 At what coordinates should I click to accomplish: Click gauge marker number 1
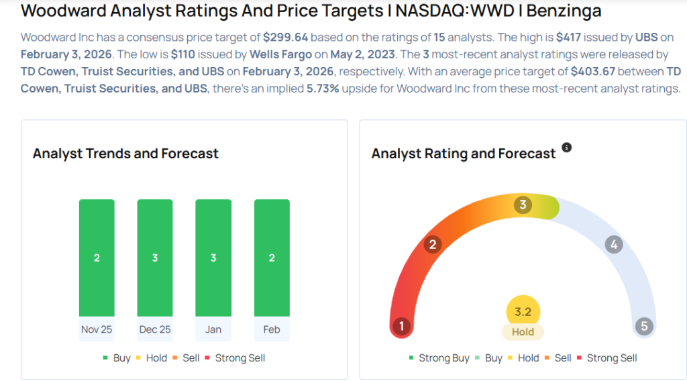coord(401,327)
